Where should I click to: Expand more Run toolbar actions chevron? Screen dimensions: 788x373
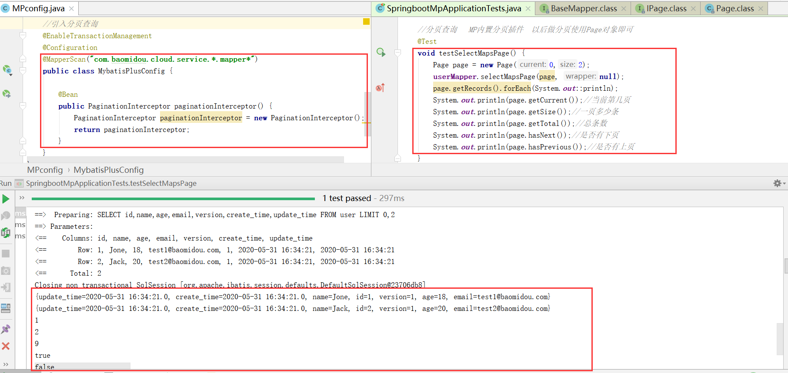pos(6,364)
